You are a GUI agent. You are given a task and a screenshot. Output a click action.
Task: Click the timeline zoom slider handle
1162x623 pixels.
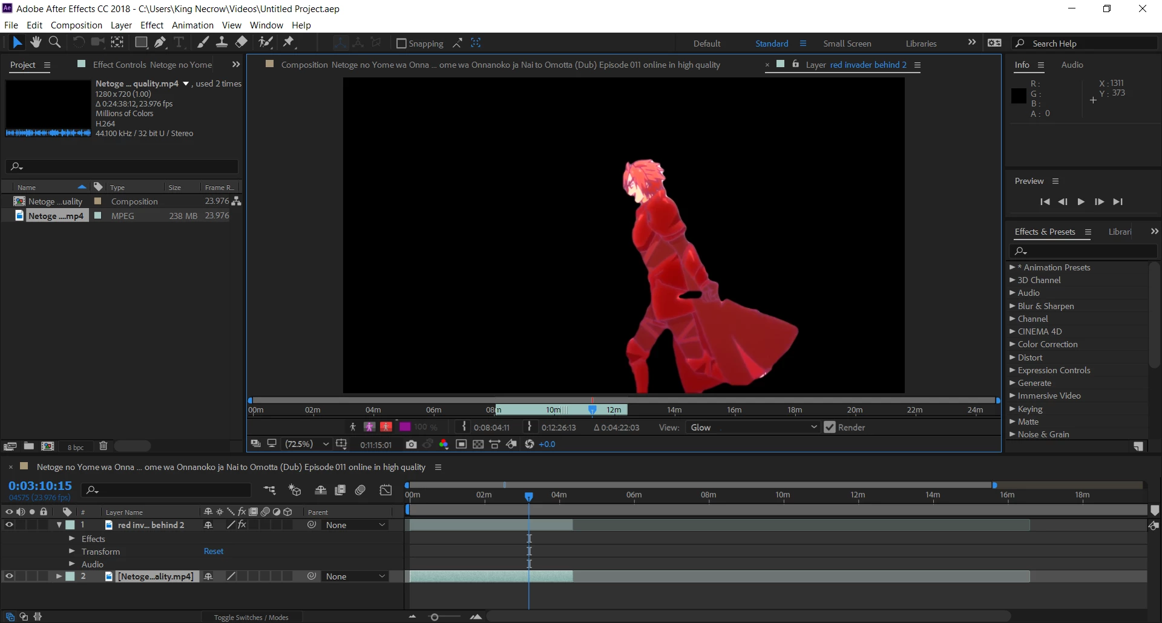434,617
